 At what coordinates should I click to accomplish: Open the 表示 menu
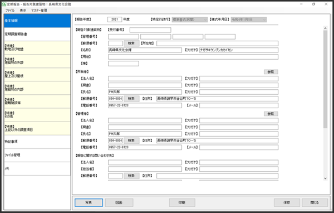tap(23, 10)
